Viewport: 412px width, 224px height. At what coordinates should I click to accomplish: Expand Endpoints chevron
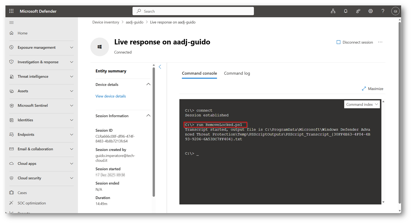(72, 134)
